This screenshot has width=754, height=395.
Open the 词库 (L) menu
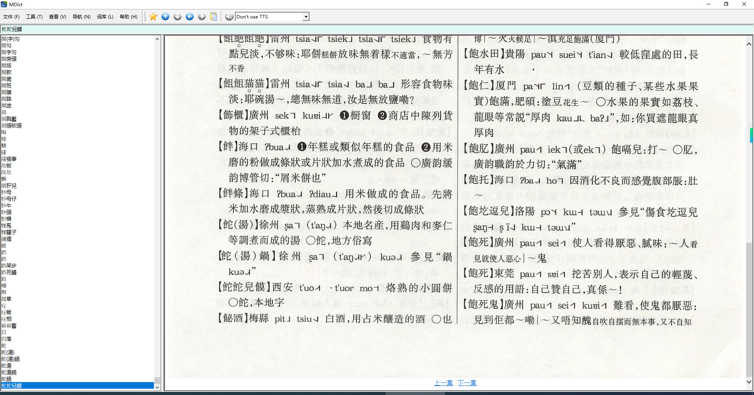(105, 17)
